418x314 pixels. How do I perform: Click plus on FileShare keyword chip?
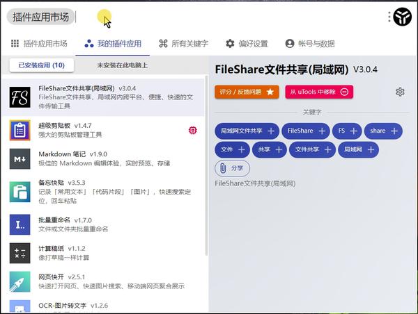point(322,131)
